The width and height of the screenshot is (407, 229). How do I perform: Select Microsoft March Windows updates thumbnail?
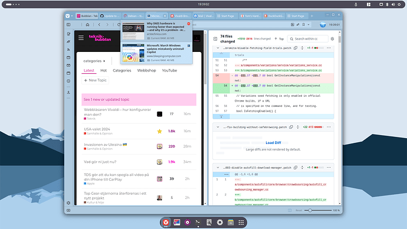click(133, 53)
